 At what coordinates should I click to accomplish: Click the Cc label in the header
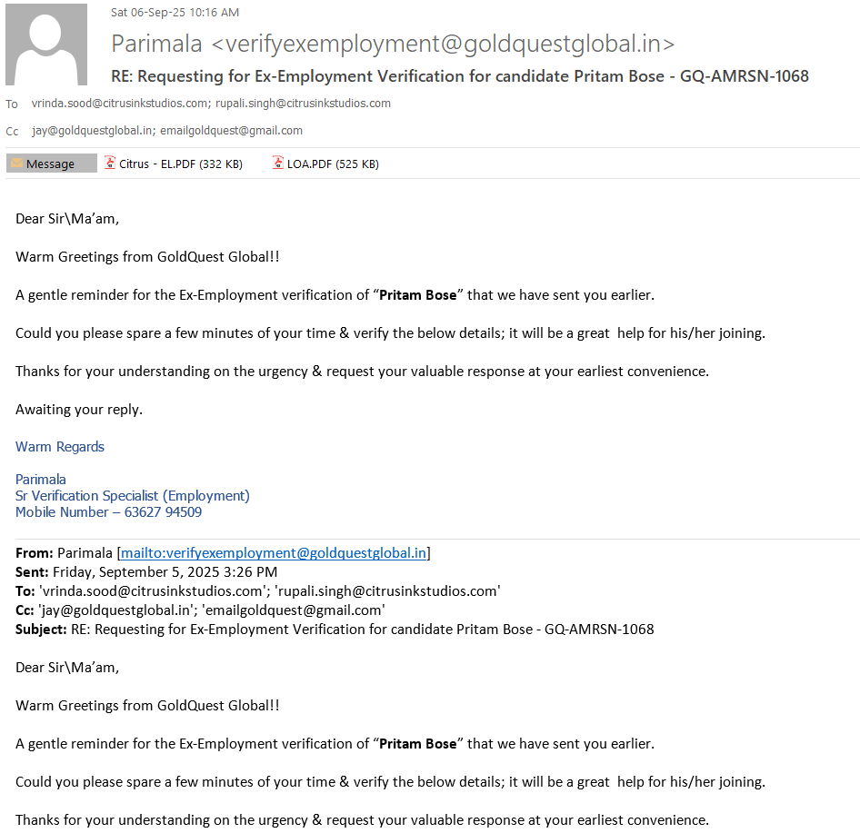(x=12, y=132)
